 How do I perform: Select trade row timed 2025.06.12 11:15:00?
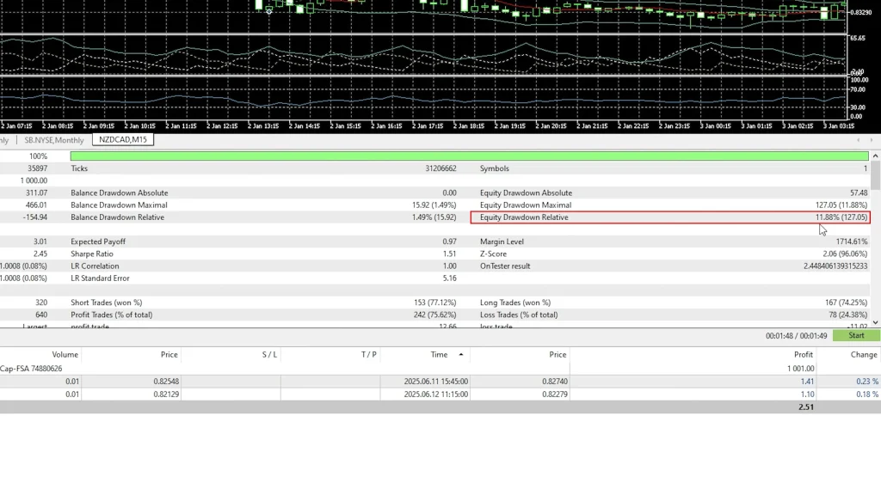(x=434, y=394)
